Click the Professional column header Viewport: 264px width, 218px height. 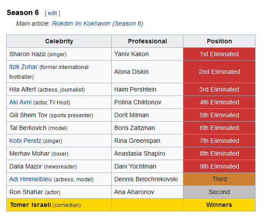148,41
